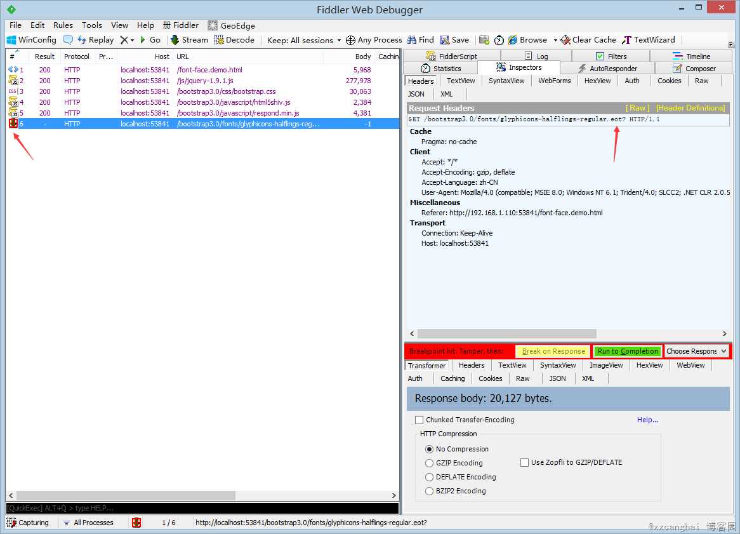Click the JS icon on session 2

pos(13,81)
